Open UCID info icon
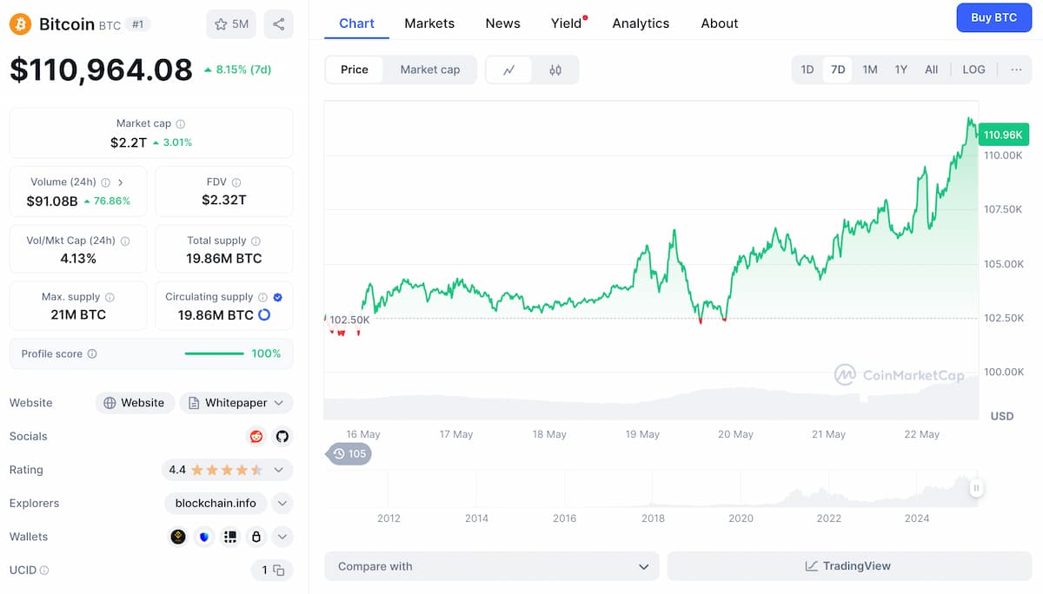Viewport: 1043px width, 594px height. click(44, 571)
